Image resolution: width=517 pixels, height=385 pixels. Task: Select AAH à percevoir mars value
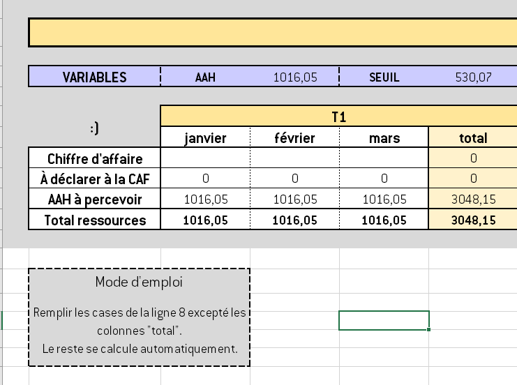384,199
